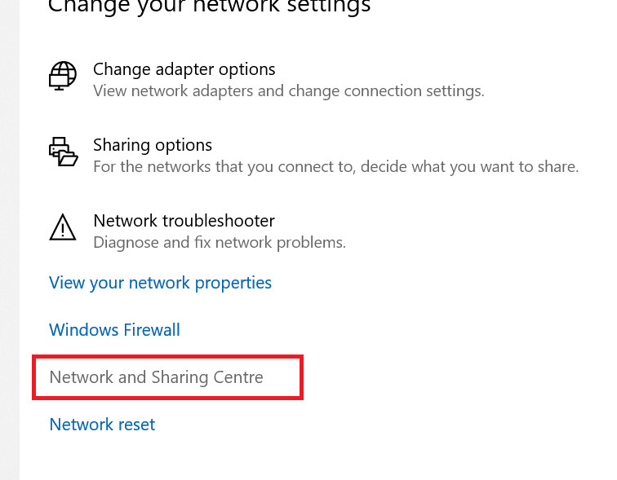Viewport: 617px width, 480px height.
Task: Click the Change adapter options globe-monitor icon
Action: (x=63, y=76)
